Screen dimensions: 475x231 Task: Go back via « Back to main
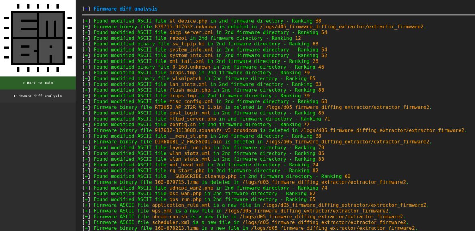[38, 83]
